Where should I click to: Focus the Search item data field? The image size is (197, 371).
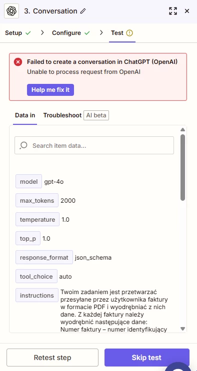94,145
